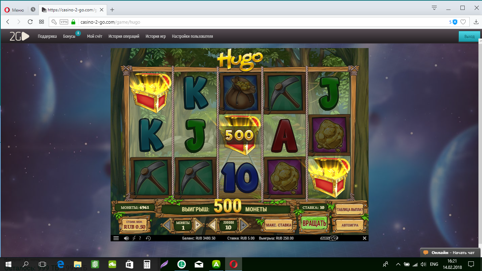Click the 2G casino logo
The image size is (482, 271).
pos(19,36)
